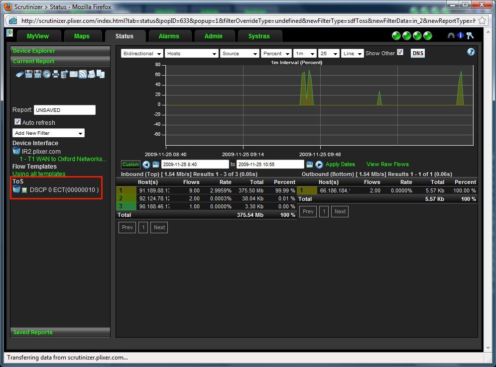Expand the Saved Reports panel
This screenshot has width=496, height=367.
pos(60,332)
